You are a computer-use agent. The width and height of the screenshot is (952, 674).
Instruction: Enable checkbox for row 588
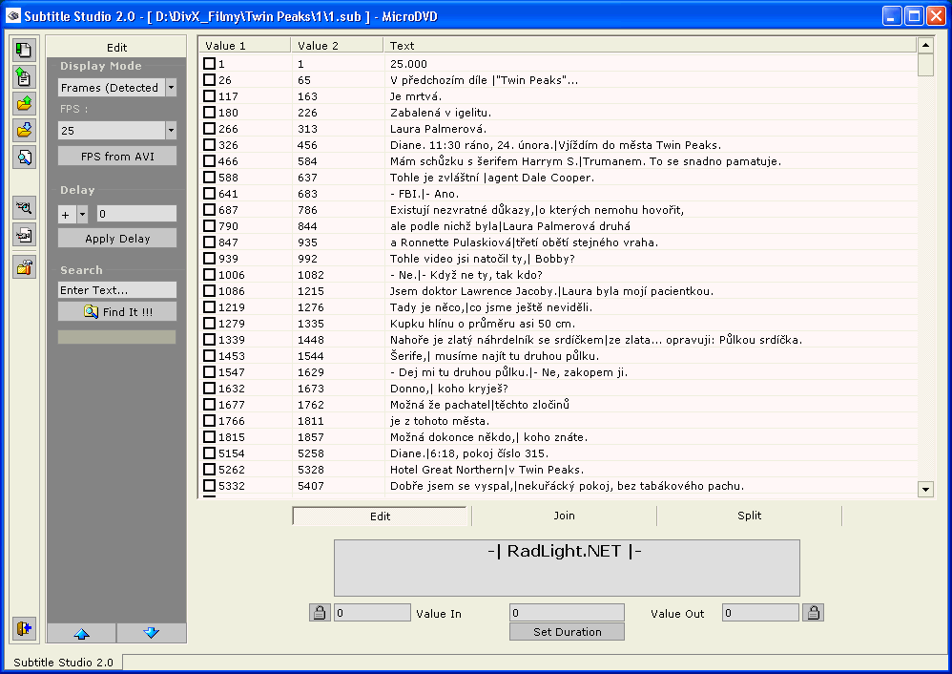(210, 177)
